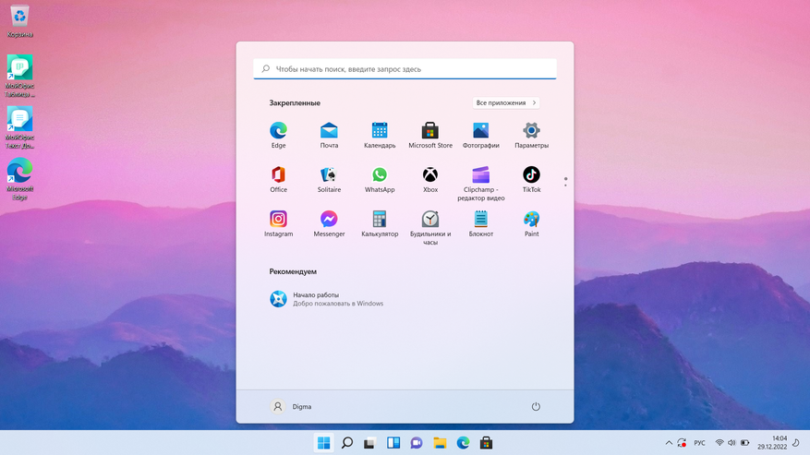
Task: Open Будильники и часы app
Action: [429, 227]
